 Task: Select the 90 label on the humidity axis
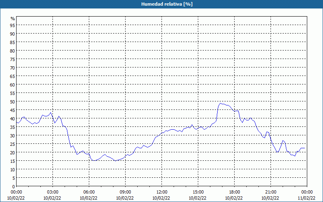[x=13, y=34]
